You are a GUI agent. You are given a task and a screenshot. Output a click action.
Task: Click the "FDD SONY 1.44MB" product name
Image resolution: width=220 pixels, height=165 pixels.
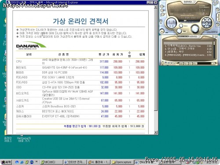tap(58, 77)
